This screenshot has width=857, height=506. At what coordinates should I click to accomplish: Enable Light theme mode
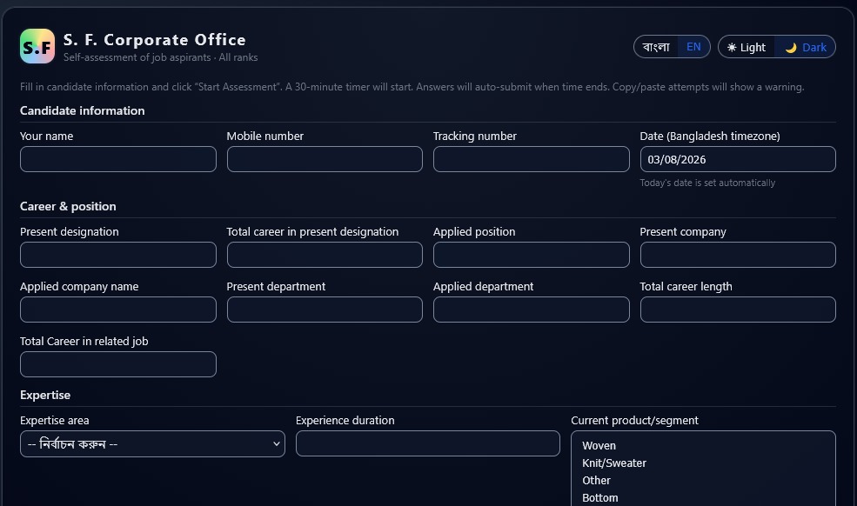(747, 47)
